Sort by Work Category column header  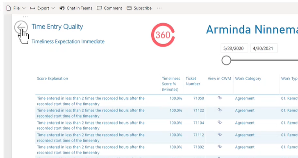coord(248,79)
